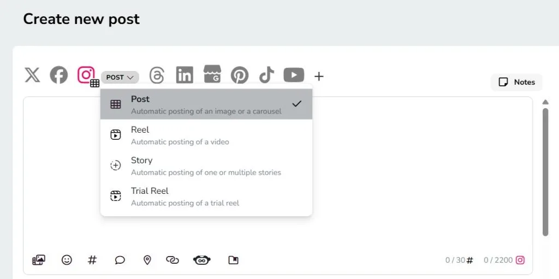This screenshot has width=559, height=279.
Task: Select the YouTube network icon
Action: (294, 75)
